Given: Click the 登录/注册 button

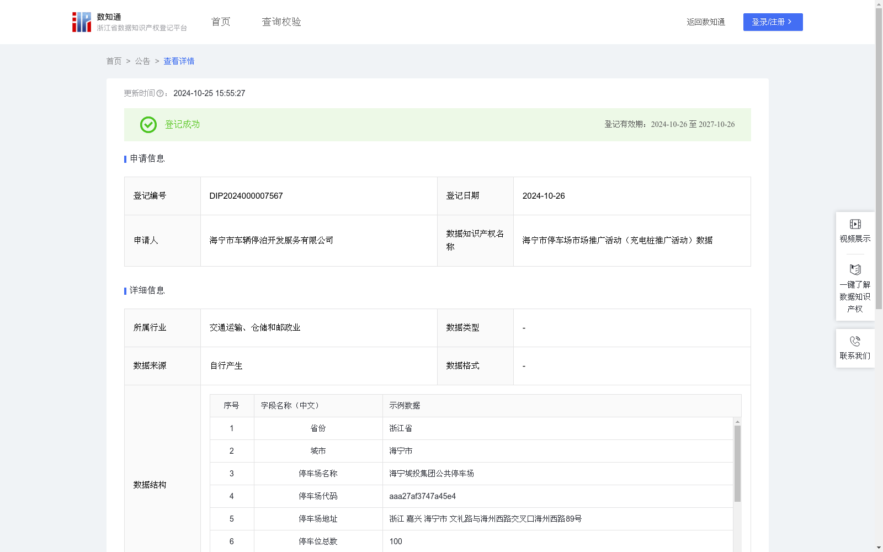Looking at the screenshot, I should coord(773,22).
